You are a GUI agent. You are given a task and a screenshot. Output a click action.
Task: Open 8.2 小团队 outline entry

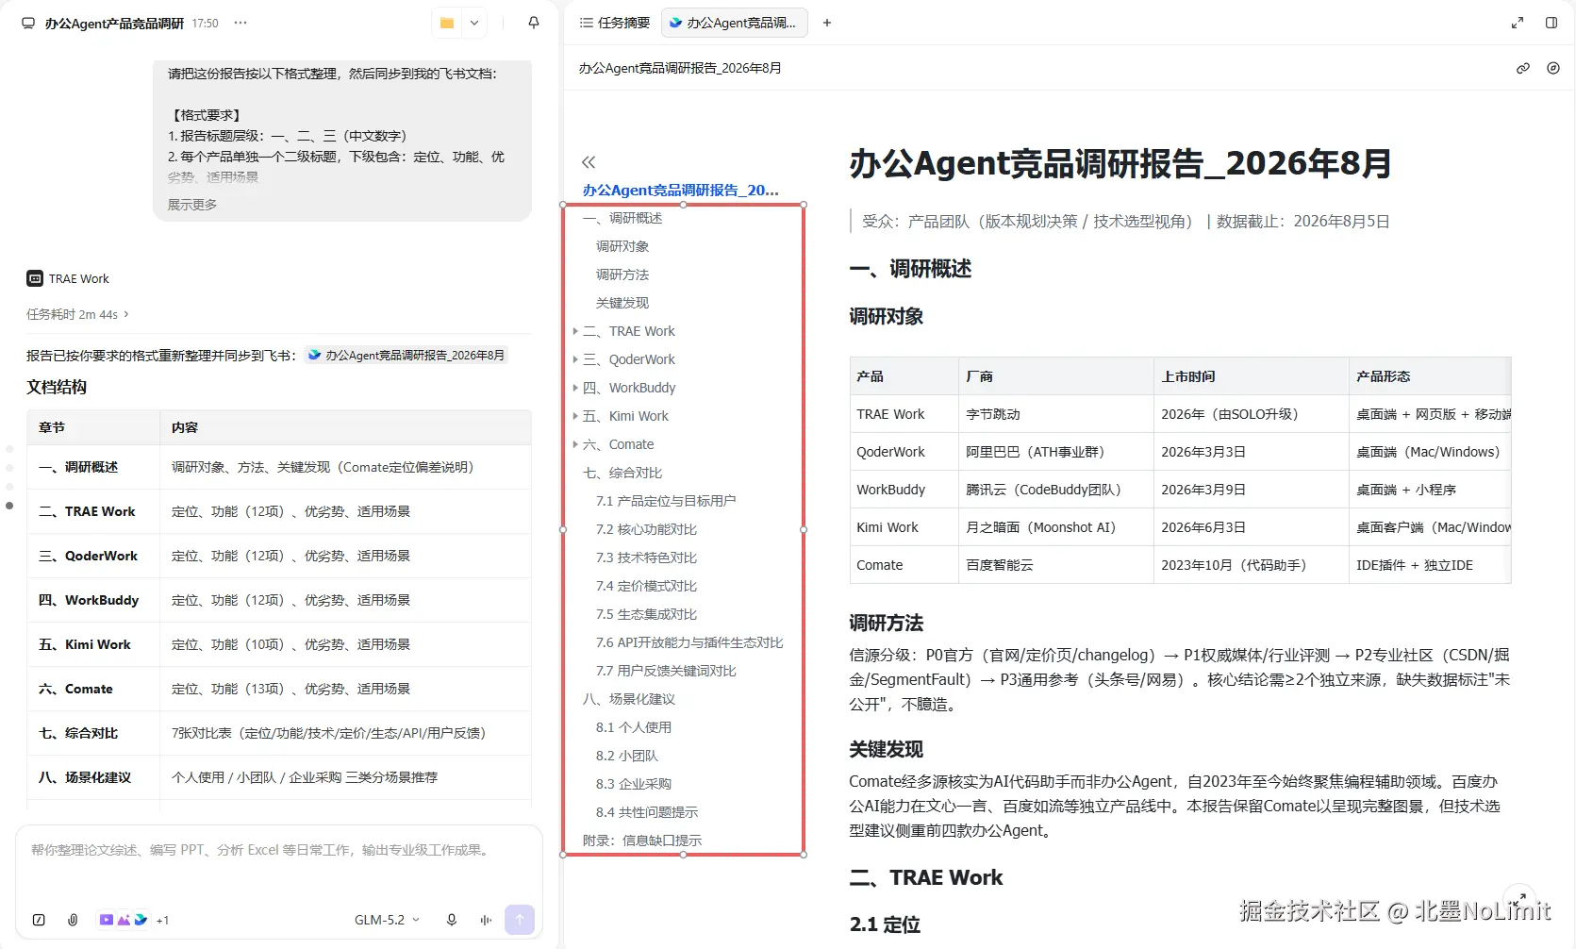pos(627,756)
